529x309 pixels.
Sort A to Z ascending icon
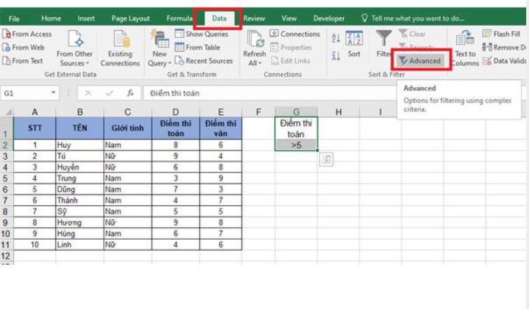pyautogui.click(x=335, y=38)
